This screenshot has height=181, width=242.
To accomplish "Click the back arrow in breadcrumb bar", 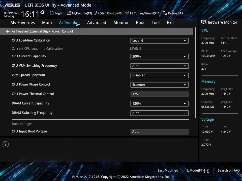I will (8, 32).
